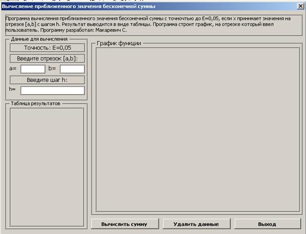
Task: Click inside the empty results table area
Action: click(x=47, y=167)
